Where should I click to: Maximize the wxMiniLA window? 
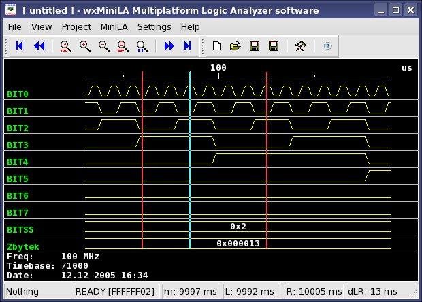point(395,10)
